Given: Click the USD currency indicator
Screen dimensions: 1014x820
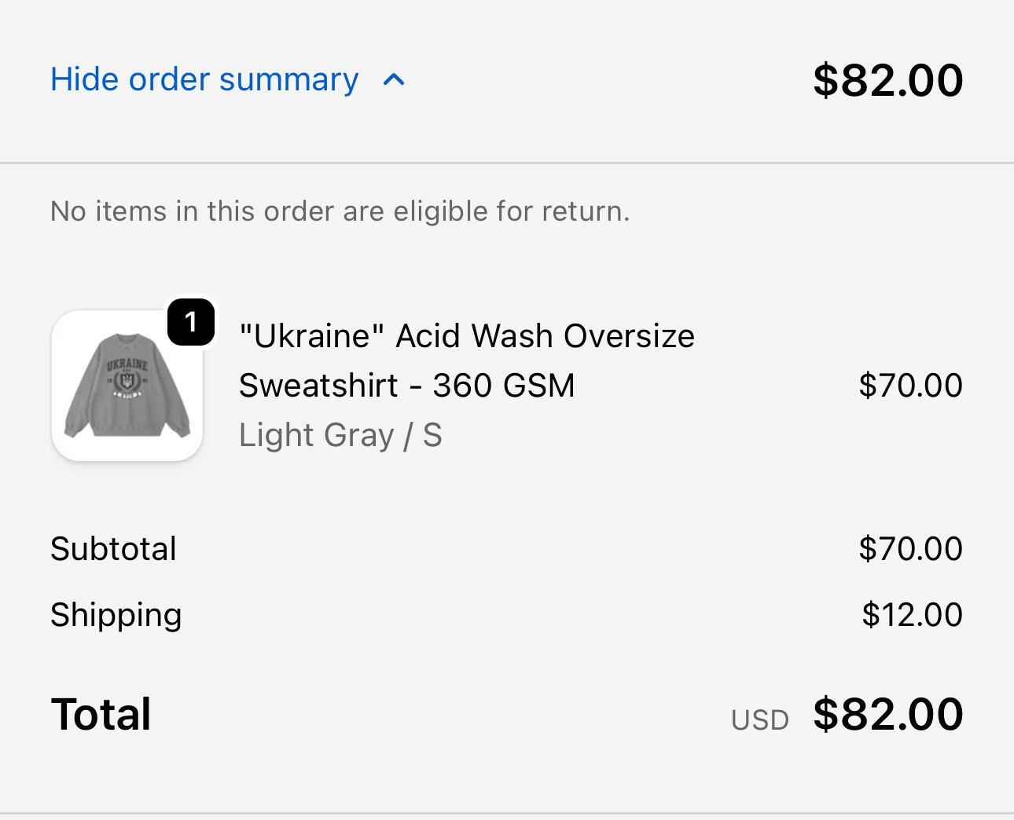Looking at the screenshot, I should (759, 720).
